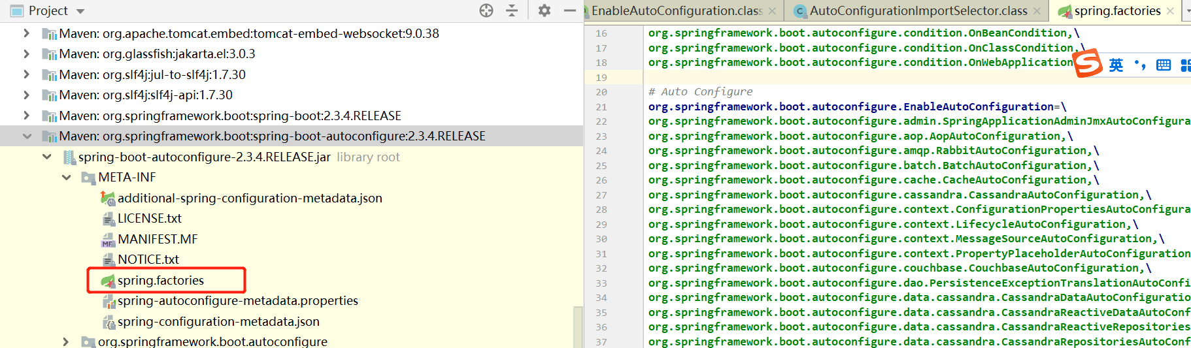This screenshot has width=1191, height=348.
Task: Open the Sogou toolbox grid icon
Action: [x=1186, y=65]
